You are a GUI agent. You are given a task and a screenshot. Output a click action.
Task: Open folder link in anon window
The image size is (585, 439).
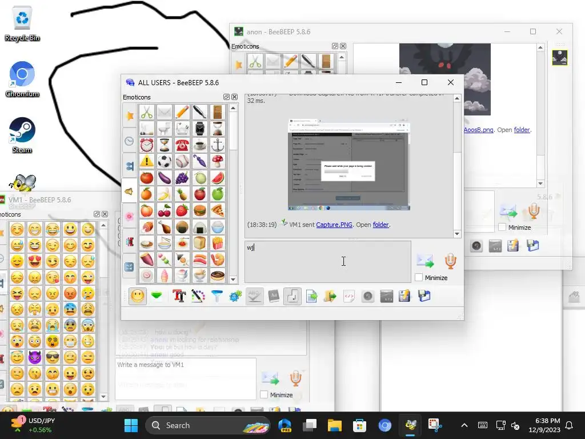pos(522,130)
